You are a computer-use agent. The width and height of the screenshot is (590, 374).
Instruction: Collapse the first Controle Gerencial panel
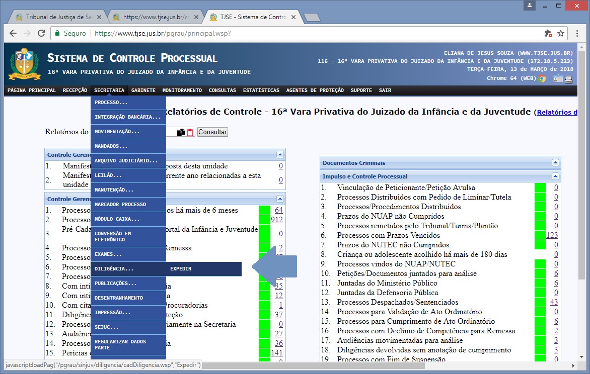click(280, 155)
